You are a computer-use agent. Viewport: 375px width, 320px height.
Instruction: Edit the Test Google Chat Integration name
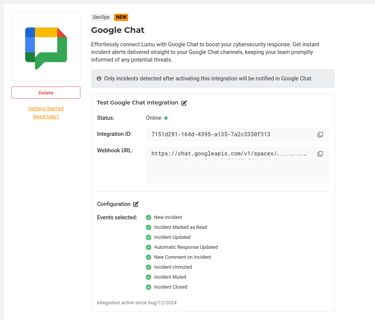point(184,103)
